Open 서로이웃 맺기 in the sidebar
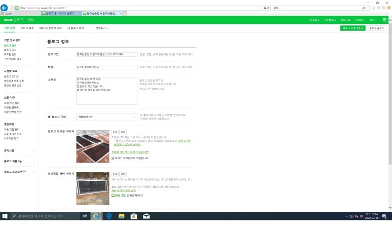The width and height of the screenshot is (392, 231). click(x=11, y=138)
